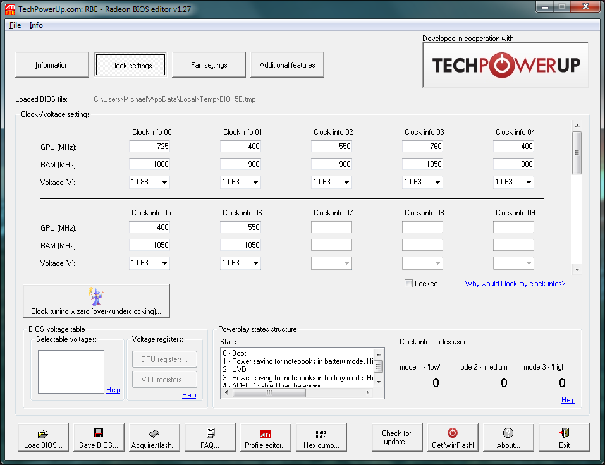Click the Acquire/flash chip icon
The width and height of the screenshot is (605, 465).
pos(154,433)
